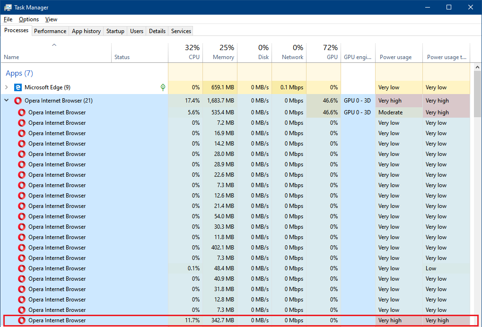The width and height of the screenshot is (482, 327).
Task: Click the Task Manager title bar icon
Action: pyautogui.click(x=8, y=8)
